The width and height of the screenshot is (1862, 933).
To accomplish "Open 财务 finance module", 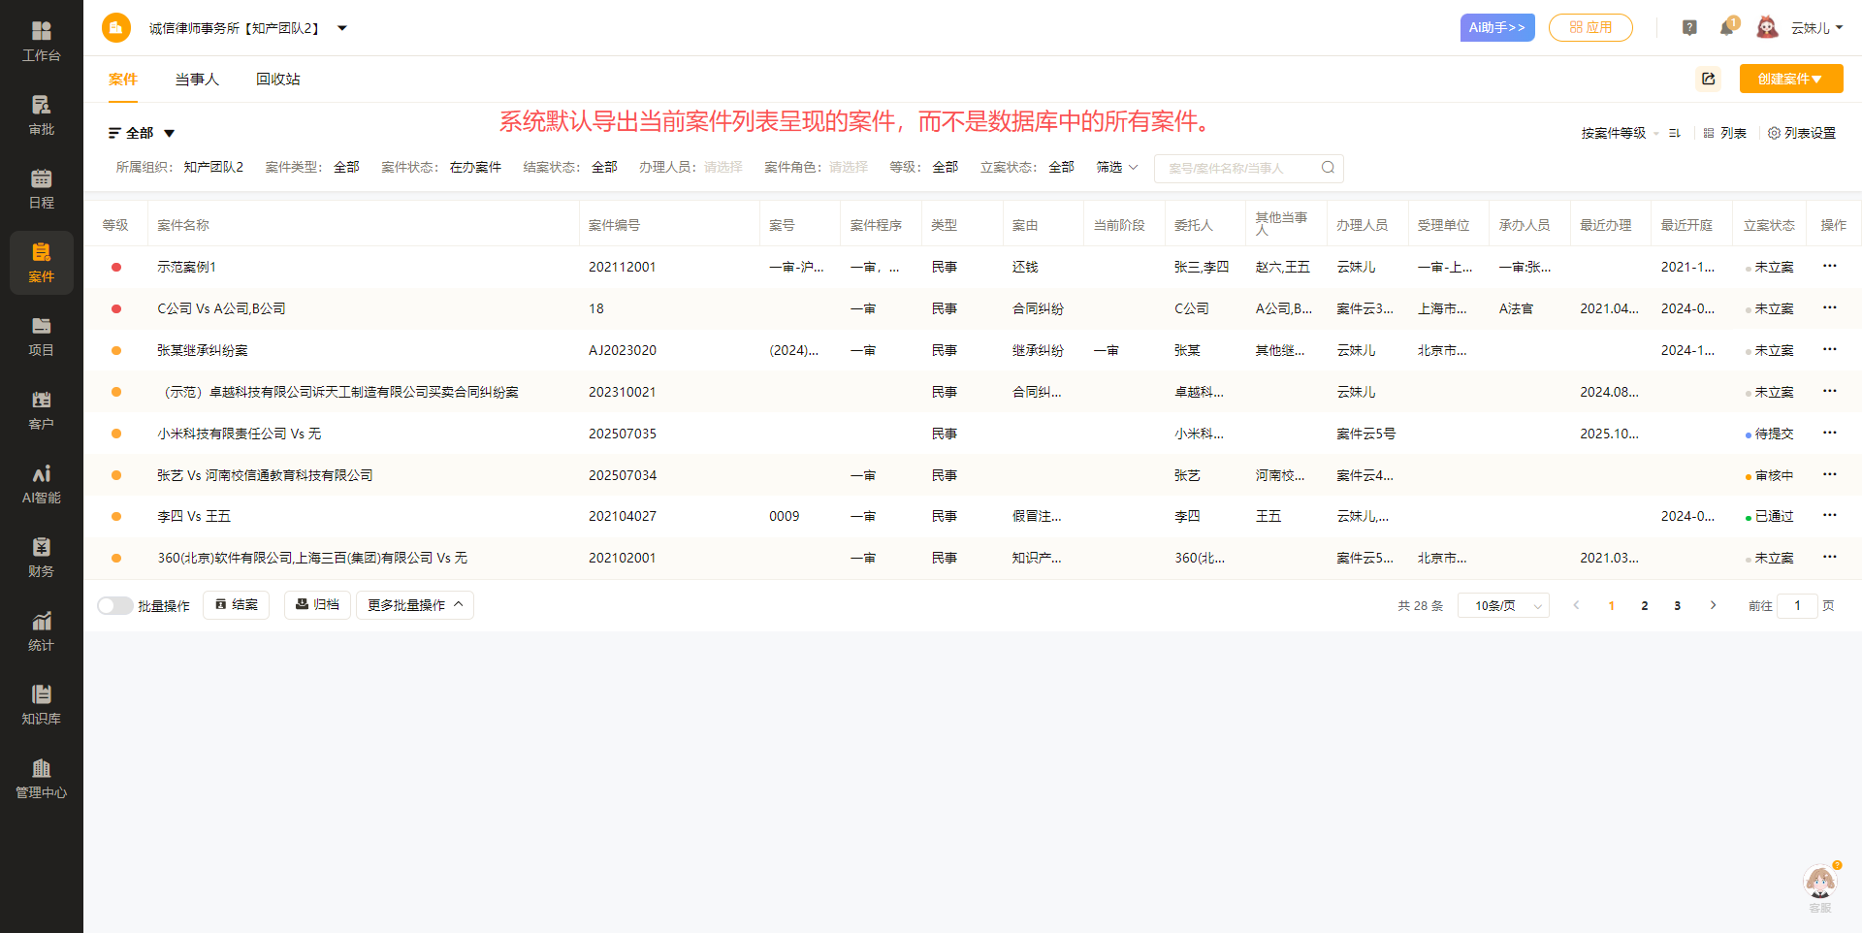I will 41,557.
